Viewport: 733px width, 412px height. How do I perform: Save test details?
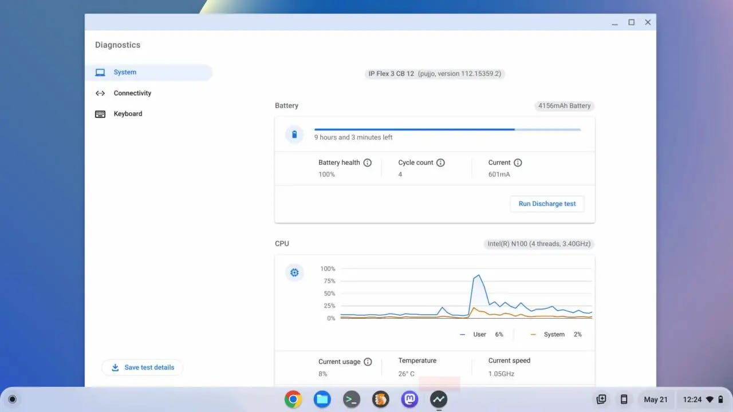pos(143,367)
